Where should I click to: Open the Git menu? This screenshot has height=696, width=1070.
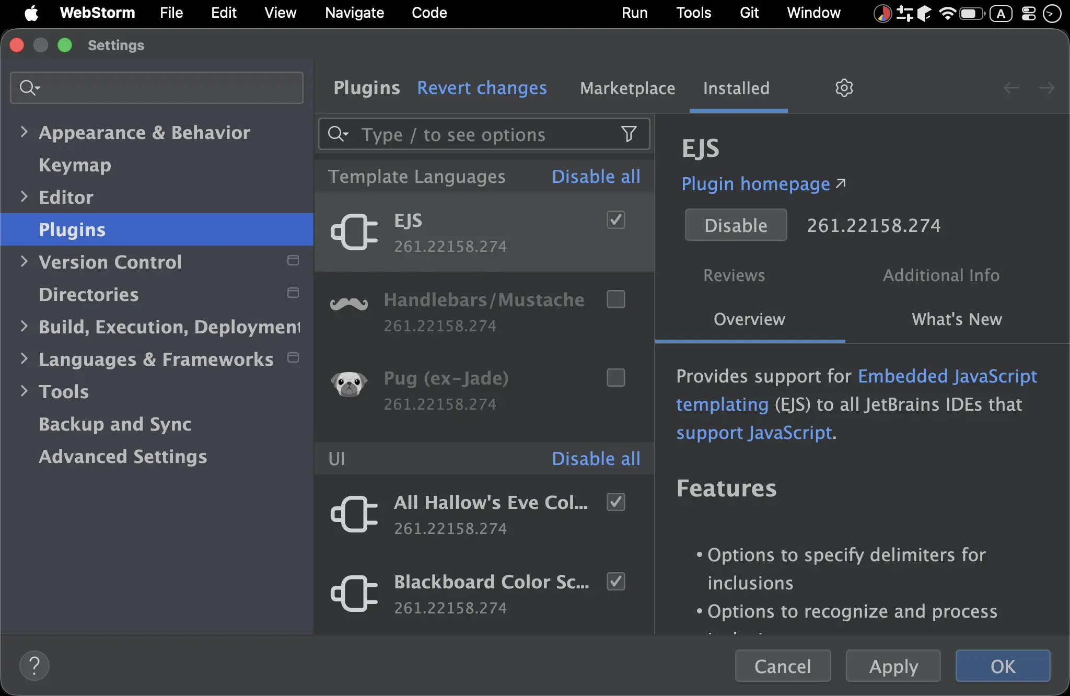749,13
